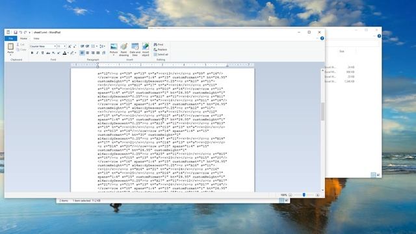This screenshot has height=234, width=416.
Task: Click the ruler's right indent marker
Action: click(x=227, y=66)
